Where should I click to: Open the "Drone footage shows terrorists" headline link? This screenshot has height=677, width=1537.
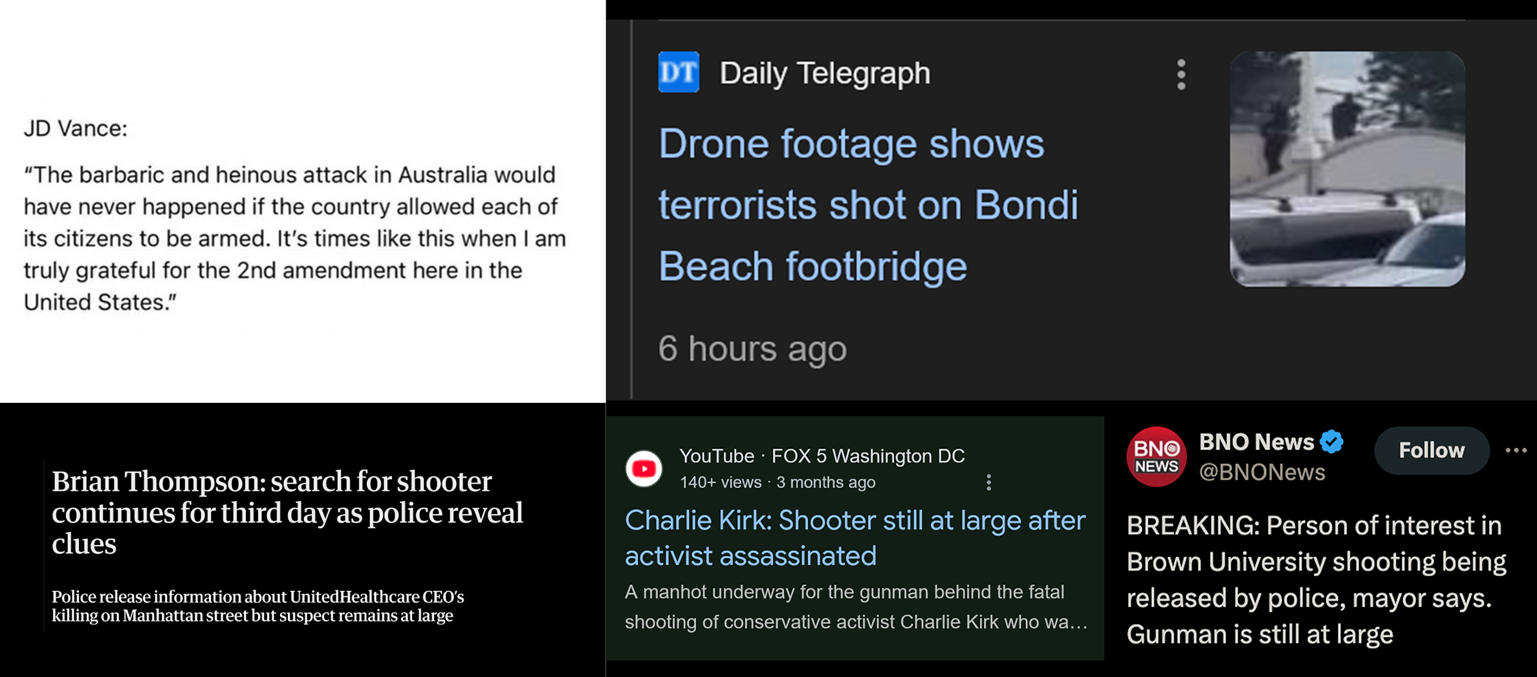[x=868, y=204]
